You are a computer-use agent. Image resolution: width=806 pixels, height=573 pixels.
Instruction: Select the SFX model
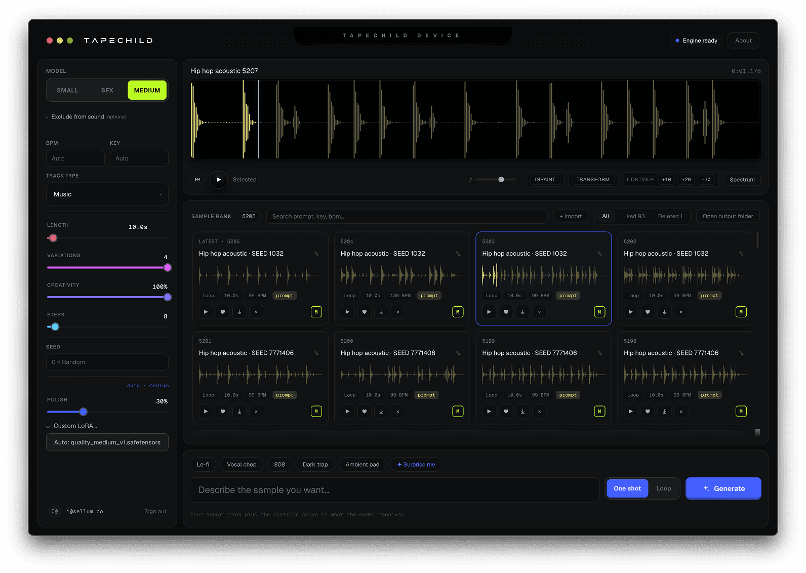click(107, 90)
